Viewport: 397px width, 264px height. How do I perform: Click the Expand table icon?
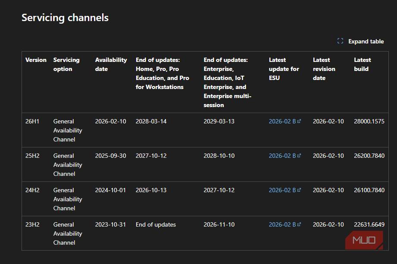coord(340,41)
